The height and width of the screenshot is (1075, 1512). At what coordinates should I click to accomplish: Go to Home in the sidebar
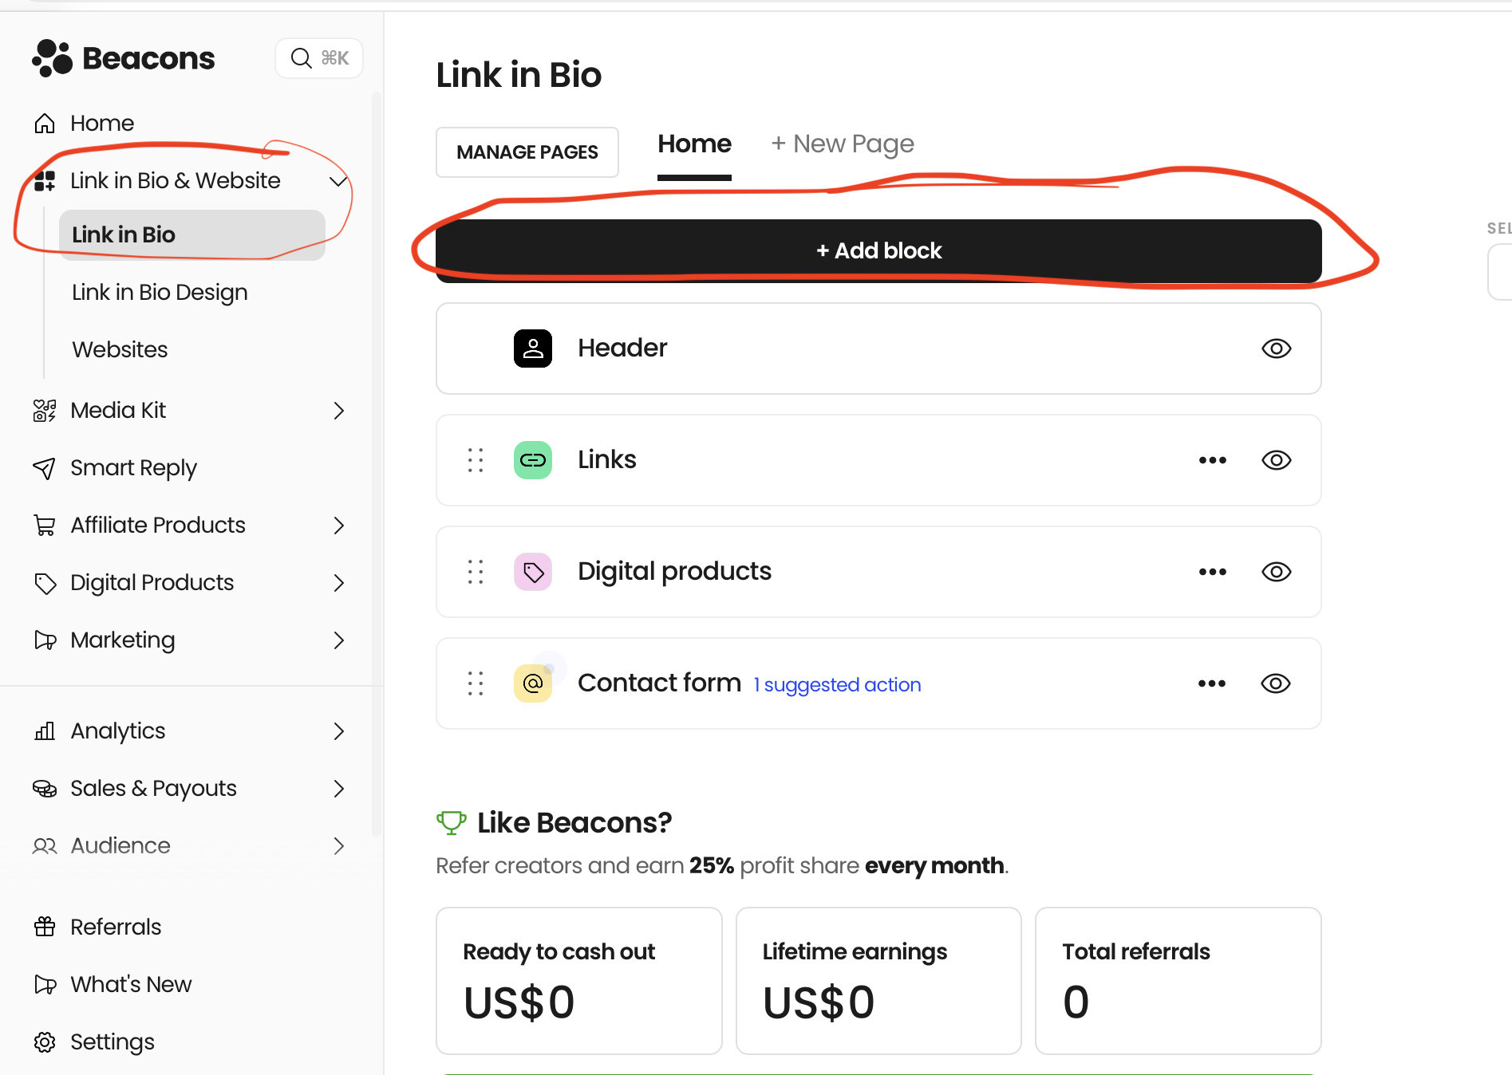tap(102, 124)
